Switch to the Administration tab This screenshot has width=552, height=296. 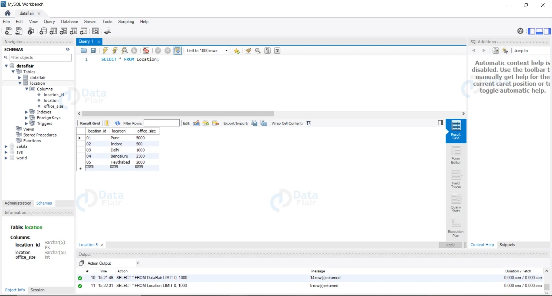pos(18,203)
